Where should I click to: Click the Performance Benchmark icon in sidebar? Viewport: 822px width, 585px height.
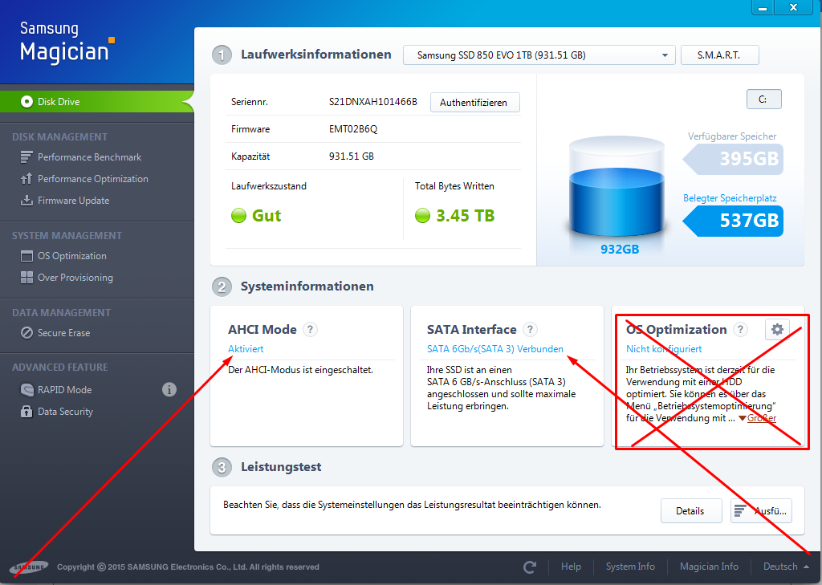point(26,156)
